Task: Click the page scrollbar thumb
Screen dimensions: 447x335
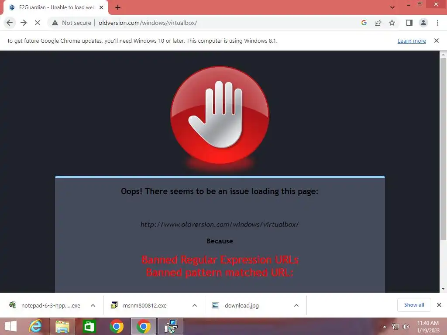Action: pyautogui.click(x=443, y=148)
